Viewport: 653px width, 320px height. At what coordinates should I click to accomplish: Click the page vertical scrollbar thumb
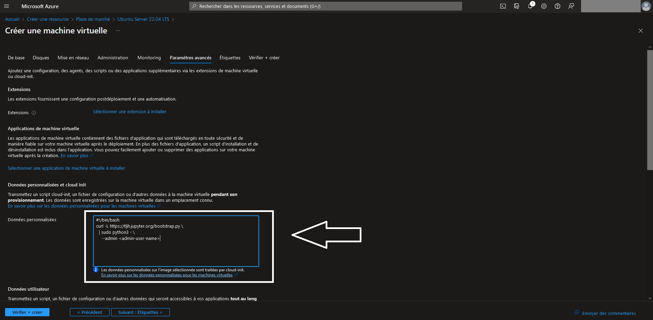[x=650, y=110]
